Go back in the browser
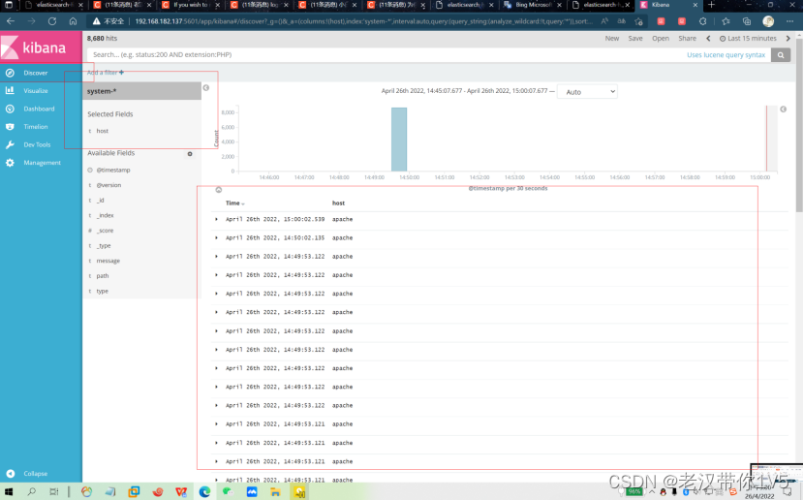 tap(11, 21)
